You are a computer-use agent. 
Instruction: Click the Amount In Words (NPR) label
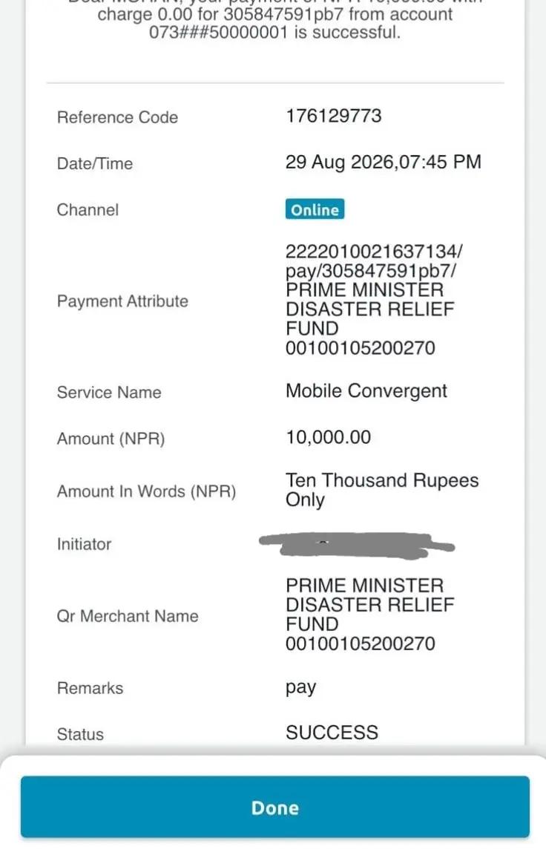[x=147, y=491]
